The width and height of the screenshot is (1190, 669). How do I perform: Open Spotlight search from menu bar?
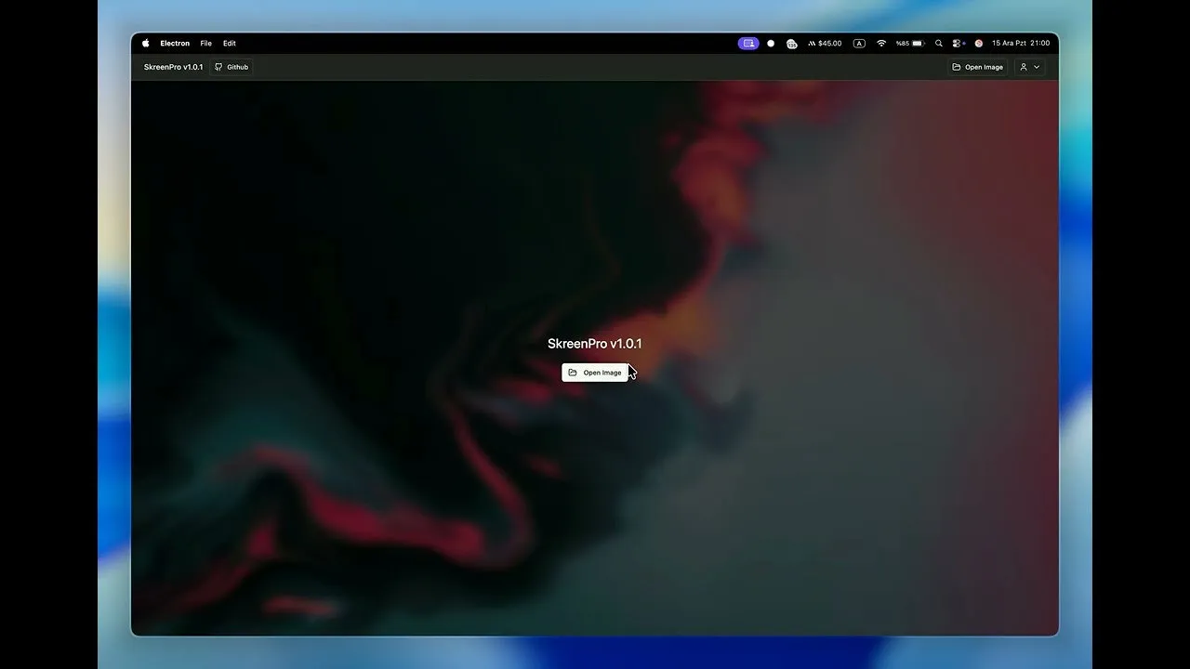point(939,44)
